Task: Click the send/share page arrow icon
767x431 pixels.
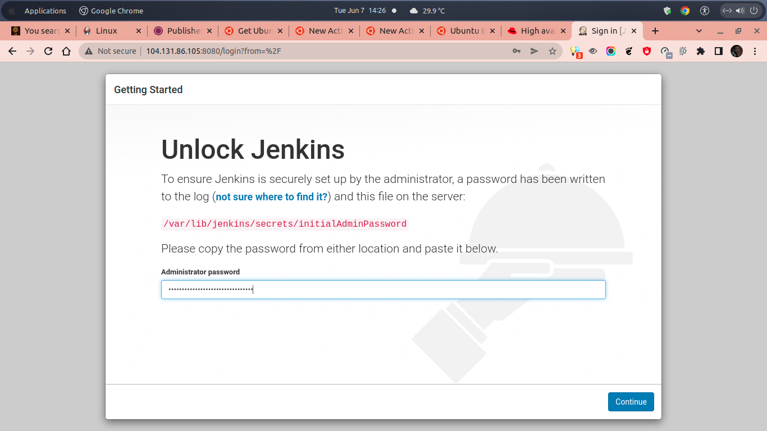Action: [x=535, y=51]
